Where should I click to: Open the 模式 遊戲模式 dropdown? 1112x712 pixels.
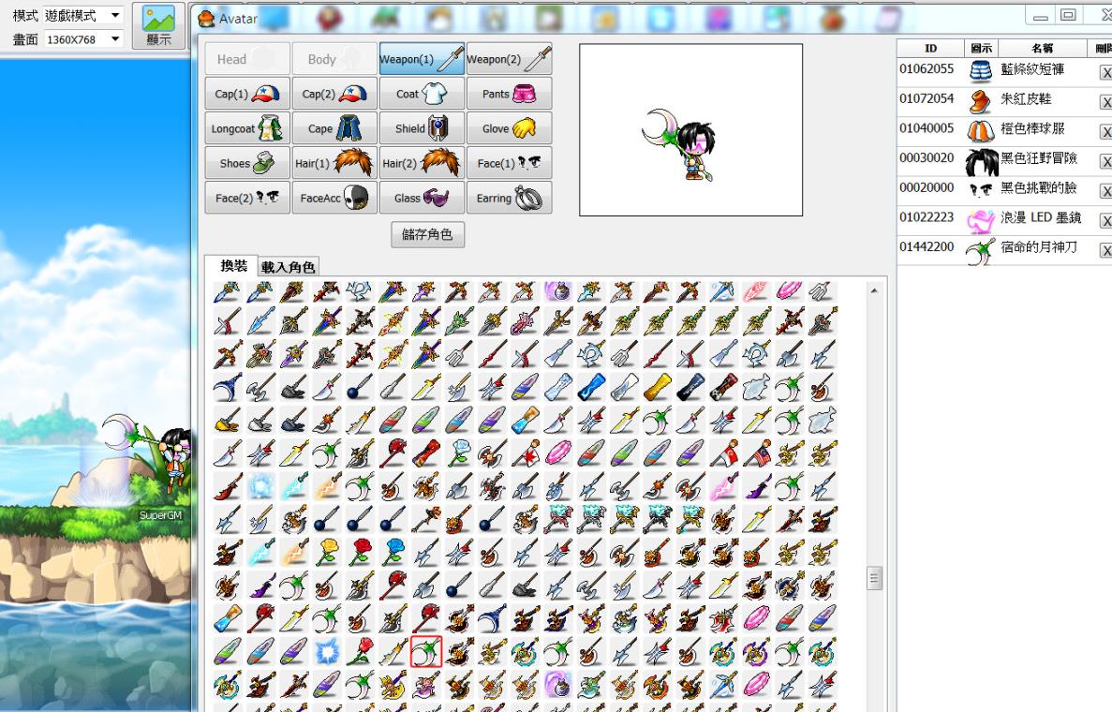83,15
